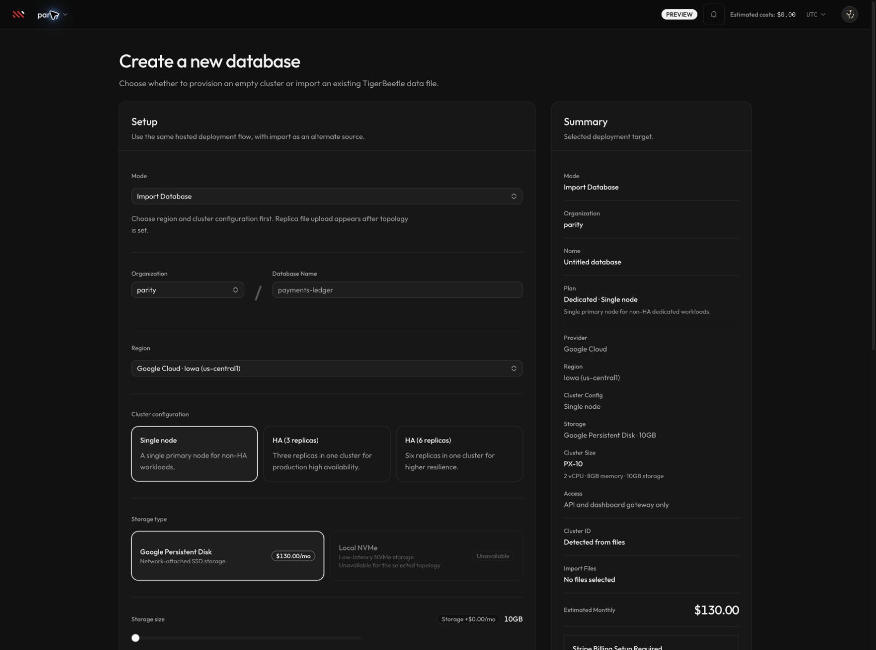Image resolution: width=876 pixels, height=650 pixels.
Task: Click the 'No files selected' text
Action: [x=589, y=580]
